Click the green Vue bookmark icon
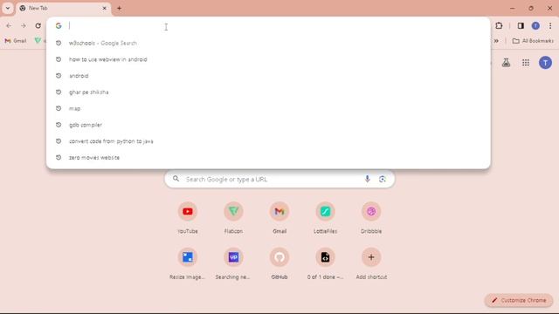 pyautogui.click(x=38, y=41)
